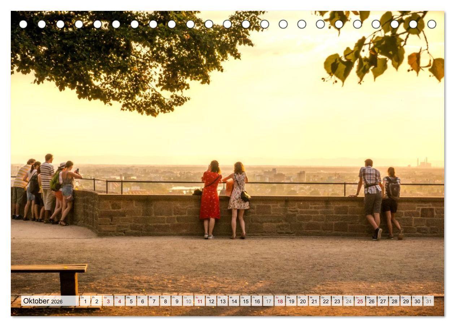Pick day 7 (Mi) in the calendar
The width and height of the screenshot is (455, 327).
[154, 301]
